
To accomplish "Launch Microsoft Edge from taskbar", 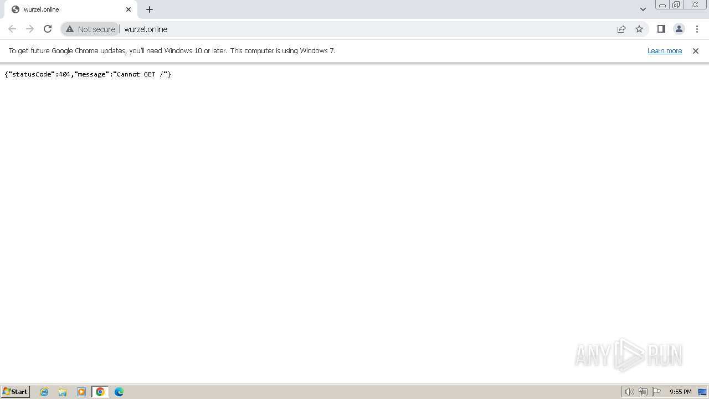I will tap(119, 392).
